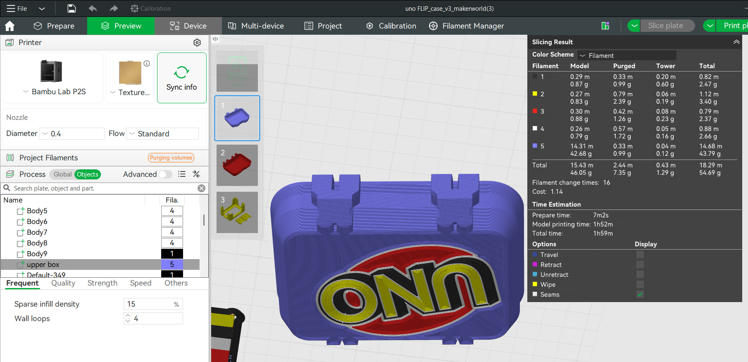Click the Purging volumes button
Image resolution: width=748 pixels, height=362 pixels.
(x=171, y=158)
